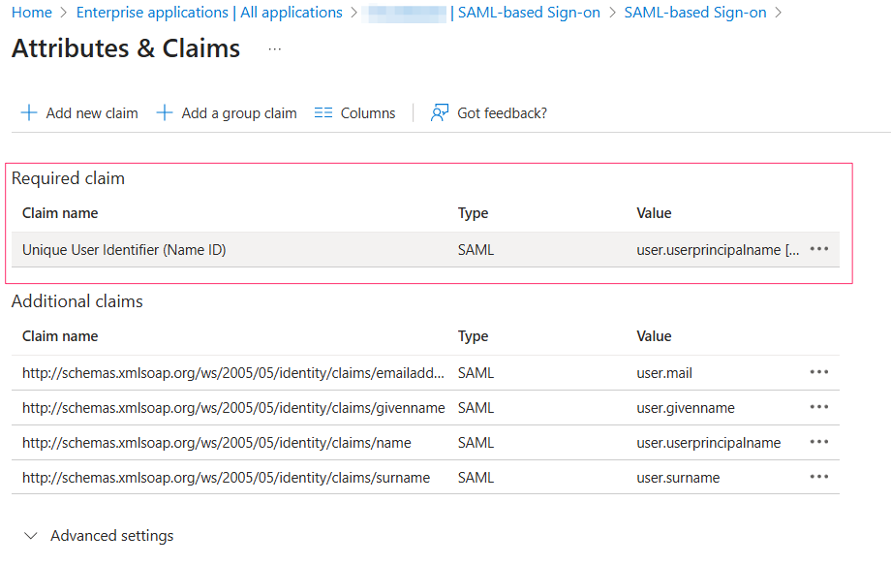891x565 pixels.
Task: Open ellipsis menu for the name claim
Action: coord(818,442)
